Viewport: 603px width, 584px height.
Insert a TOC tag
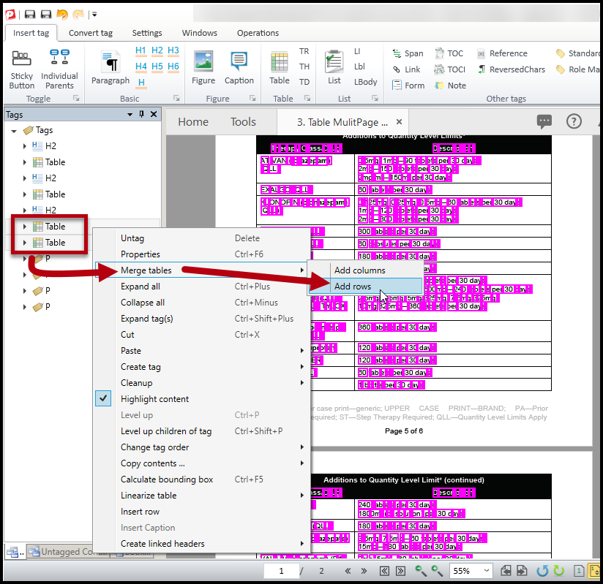(x=449, y=53)
